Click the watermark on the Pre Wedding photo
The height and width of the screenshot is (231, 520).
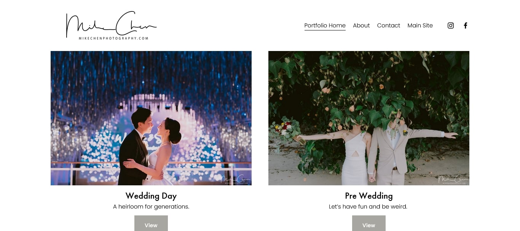pos(453,179)
